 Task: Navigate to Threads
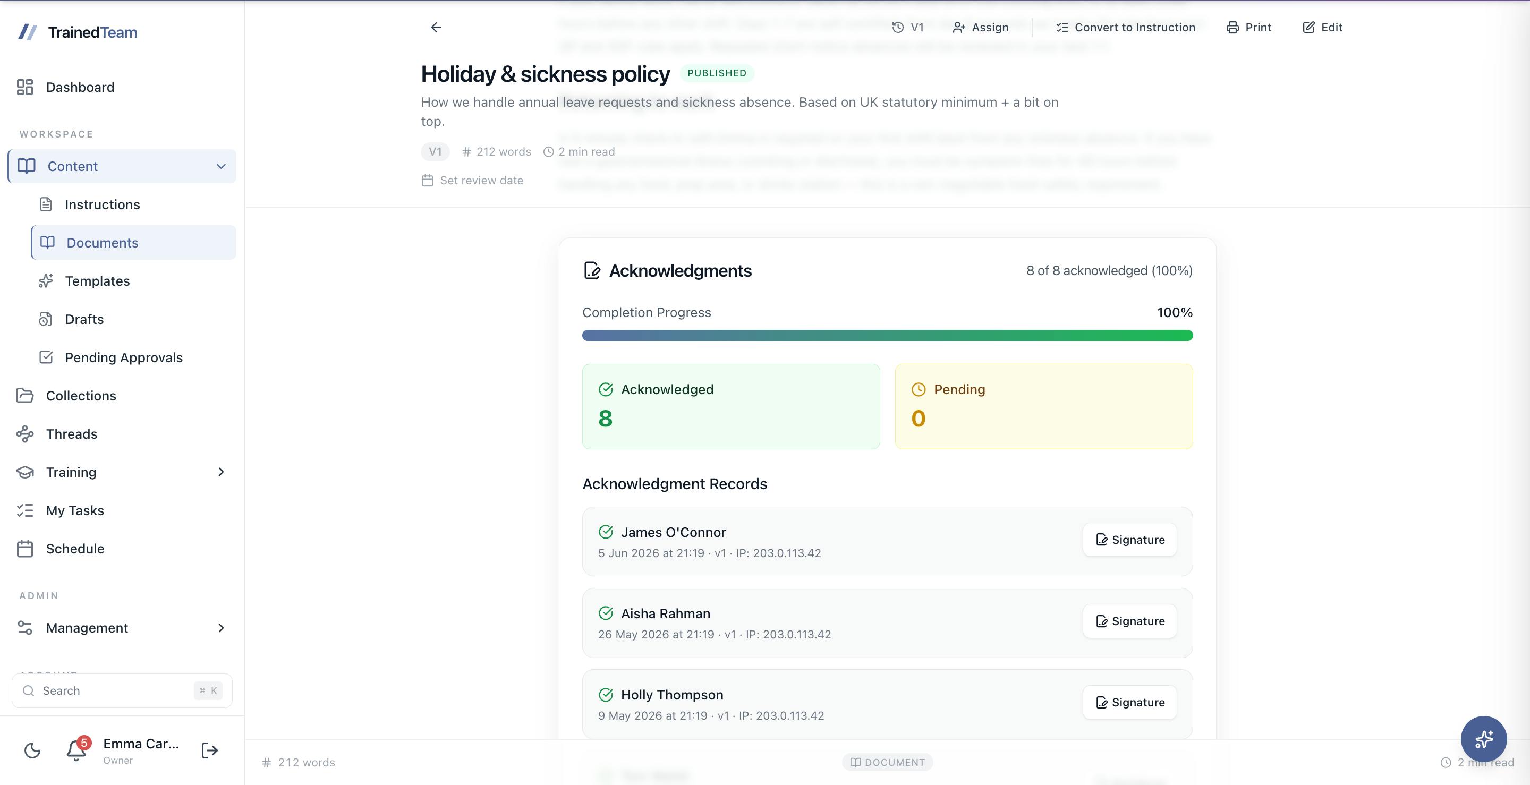coord(122,434)
